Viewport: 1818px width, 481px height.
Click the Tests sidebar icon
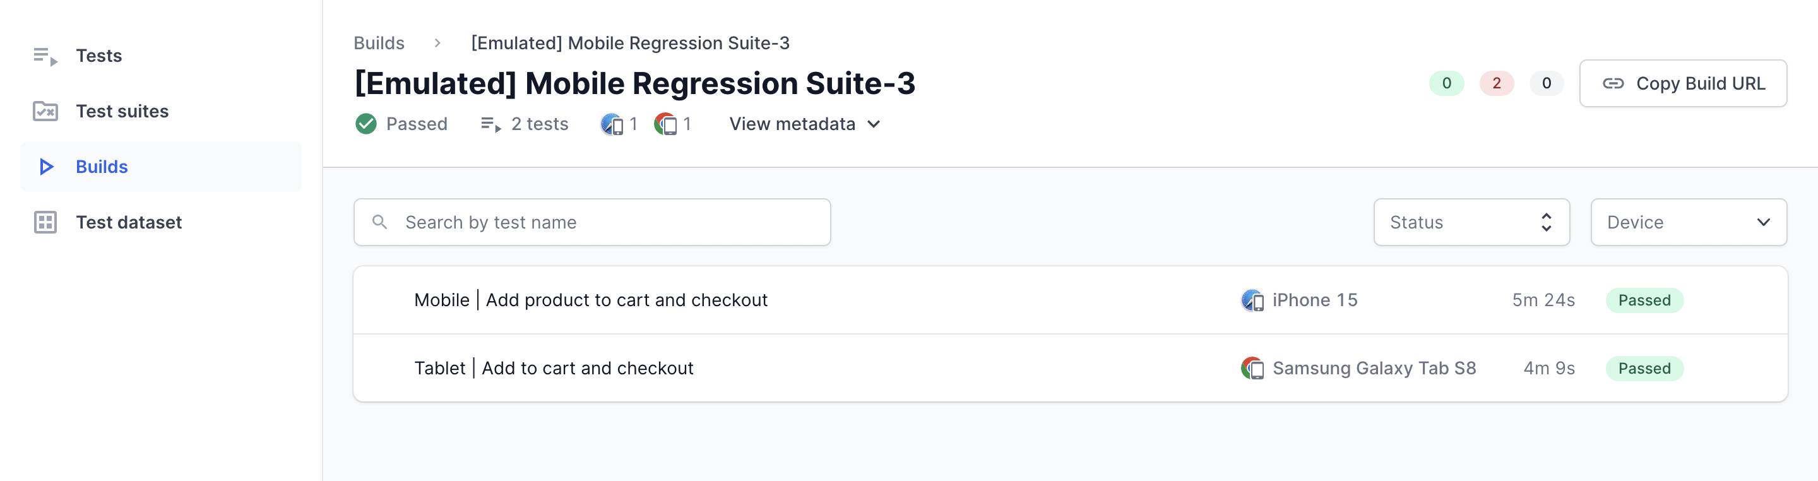tap(45, 56)
